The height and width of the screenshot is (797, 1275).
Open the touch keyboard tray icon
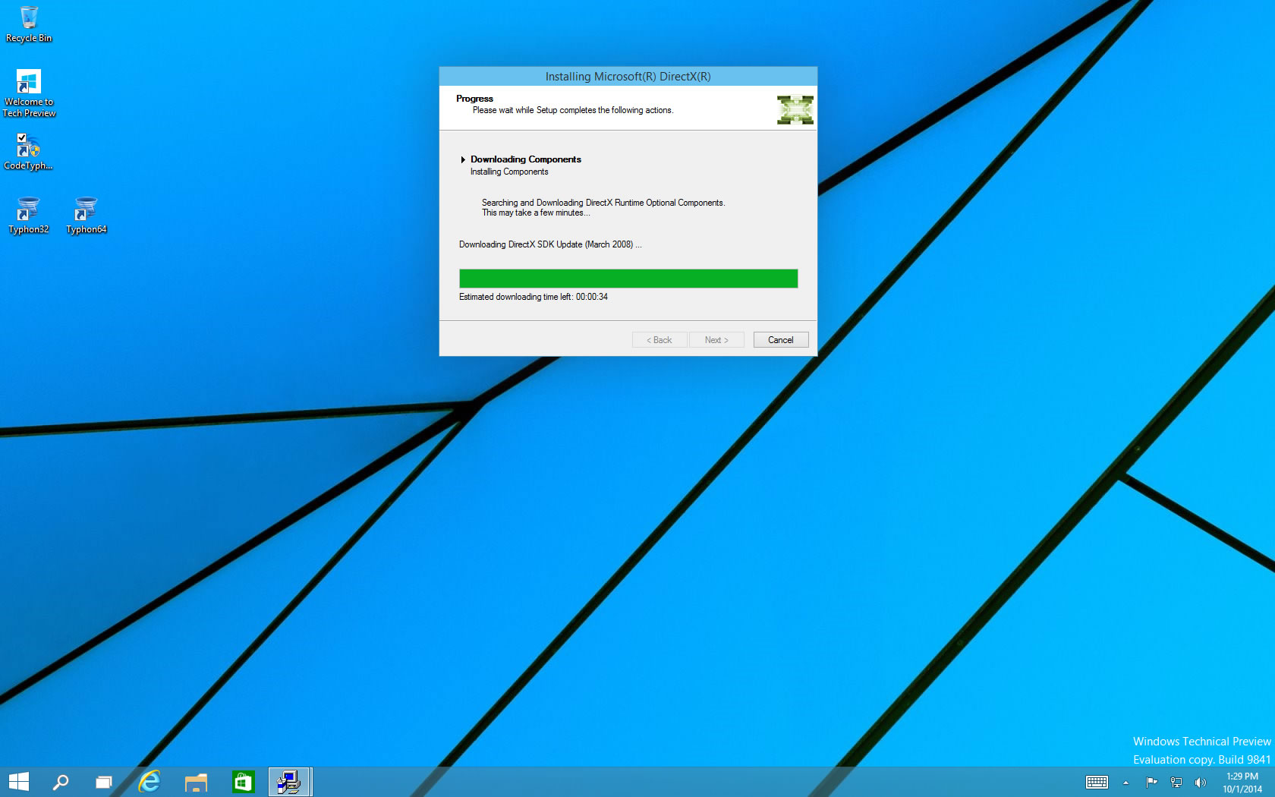pyautogui.click(x=1097, y=782)
